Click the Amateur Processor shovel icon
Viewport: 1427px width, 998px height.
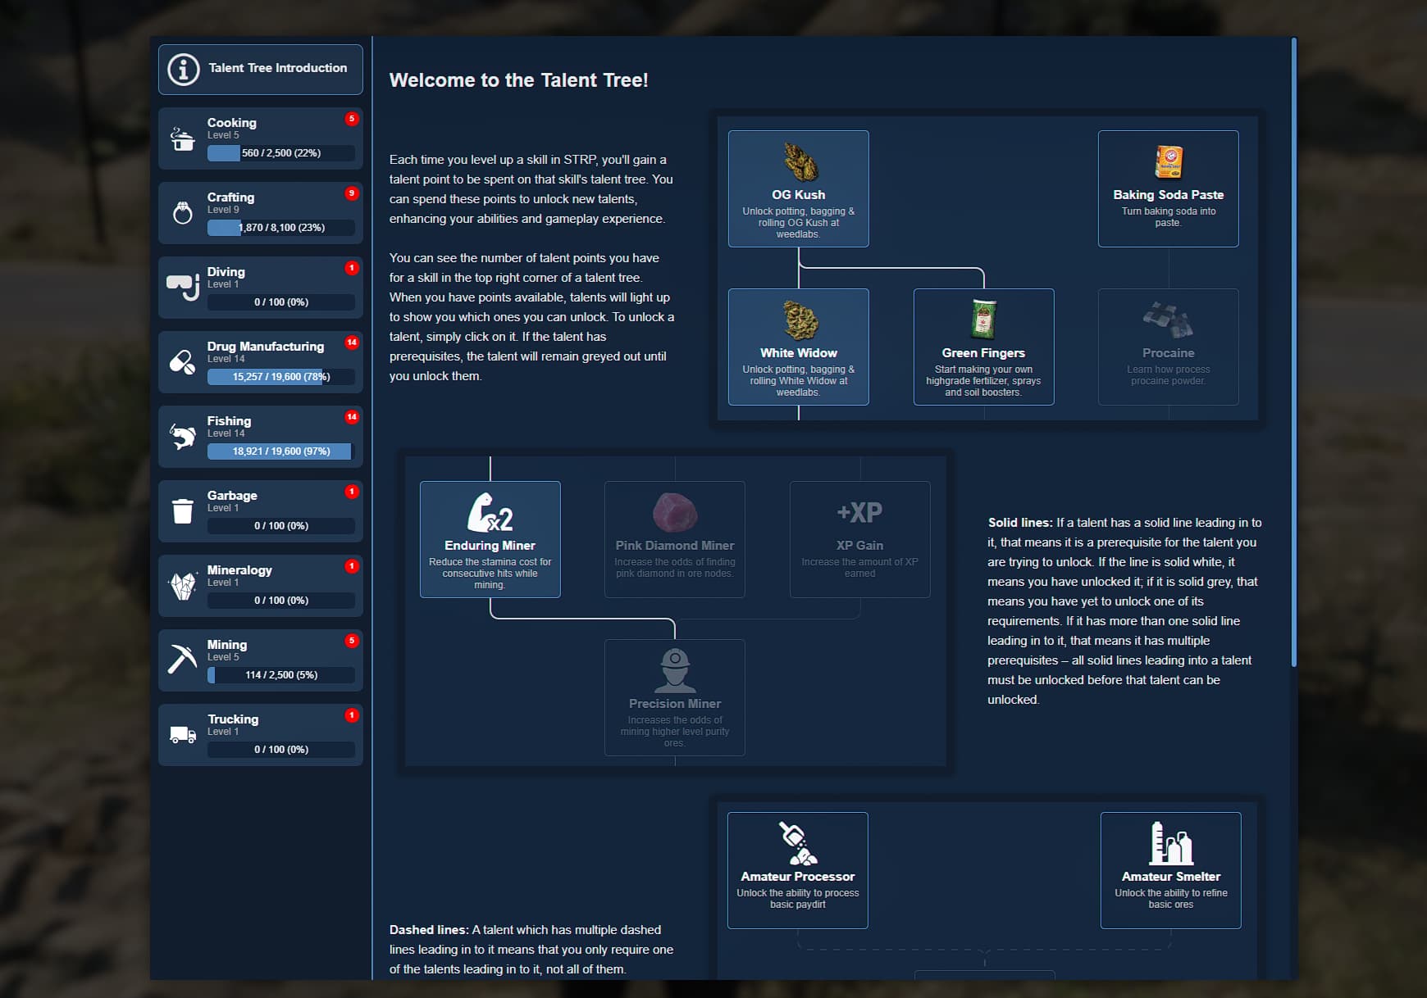click(798, 843)
